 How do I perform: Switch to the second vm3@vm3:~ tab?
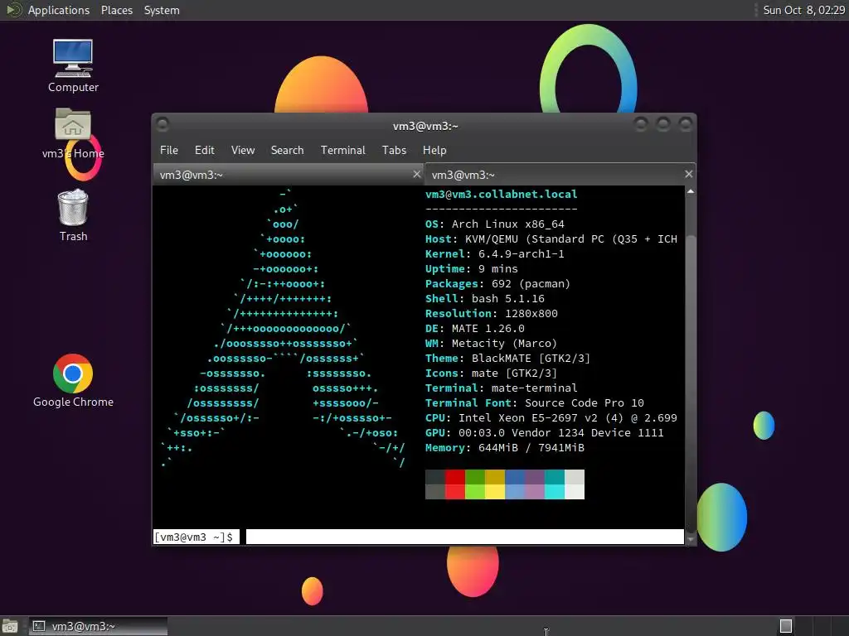click(x=560, y=175)
